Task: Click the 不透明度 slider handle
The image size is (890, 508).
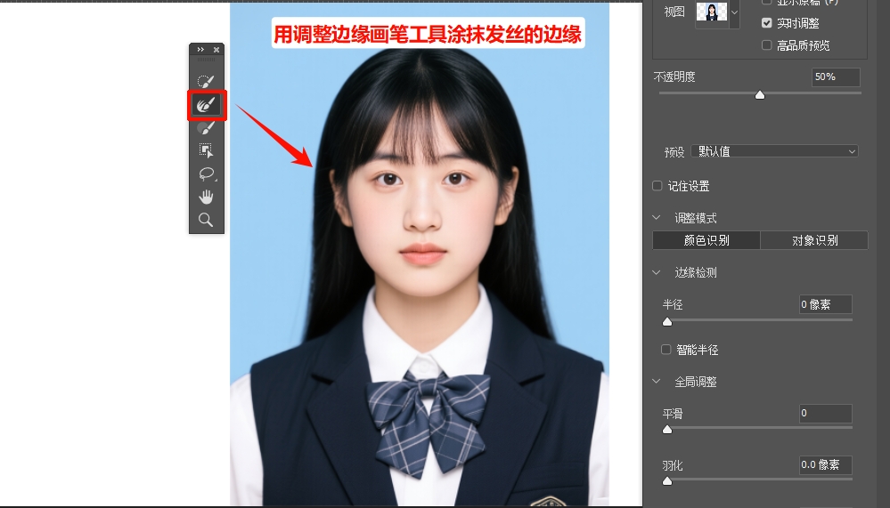Action: [760, 94]
